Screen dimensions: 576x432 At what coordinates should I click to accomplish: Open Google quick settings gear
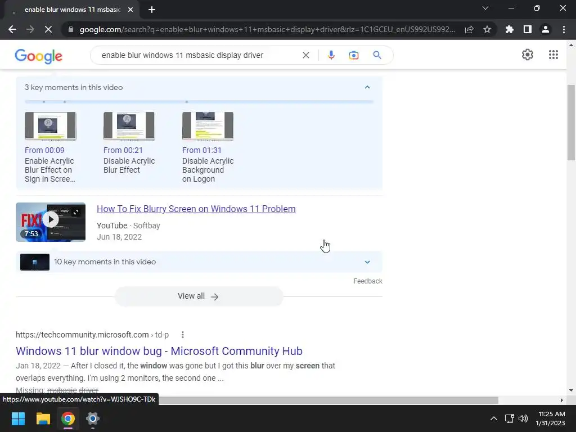528,55
